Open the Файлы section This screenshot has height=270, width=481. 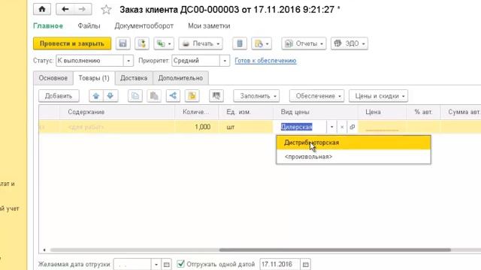(89, 26)
